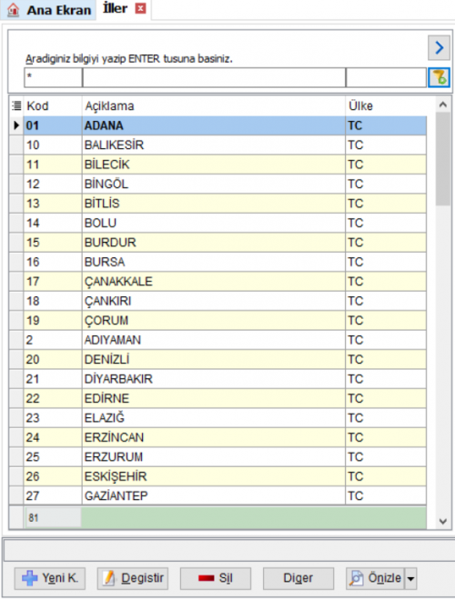This screenshot has height=599, width=455.
Task: Click the Diger button
Action: click(x=298, y=578)
